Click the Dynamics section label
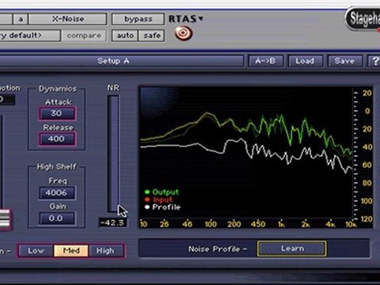 (58, 89)
